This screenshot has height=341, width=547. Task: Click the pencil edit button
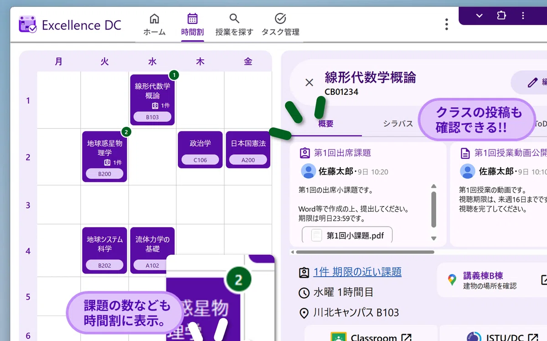pyautogui.click(x=532, y=83)
